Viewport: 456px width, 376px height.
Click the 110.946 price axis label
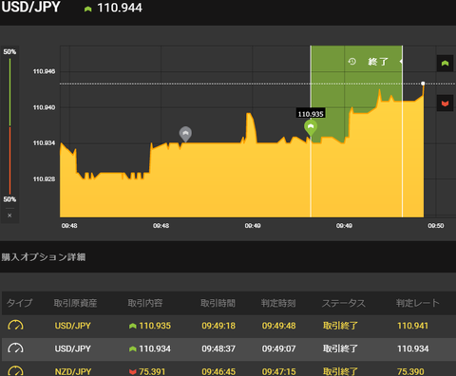tap(44, 71)
